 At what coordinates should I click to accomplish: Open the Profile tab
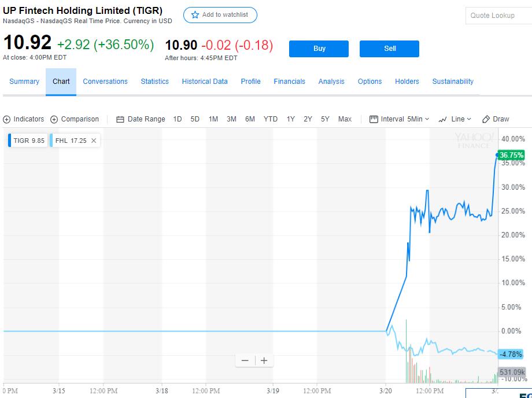[x=251, y=82]
